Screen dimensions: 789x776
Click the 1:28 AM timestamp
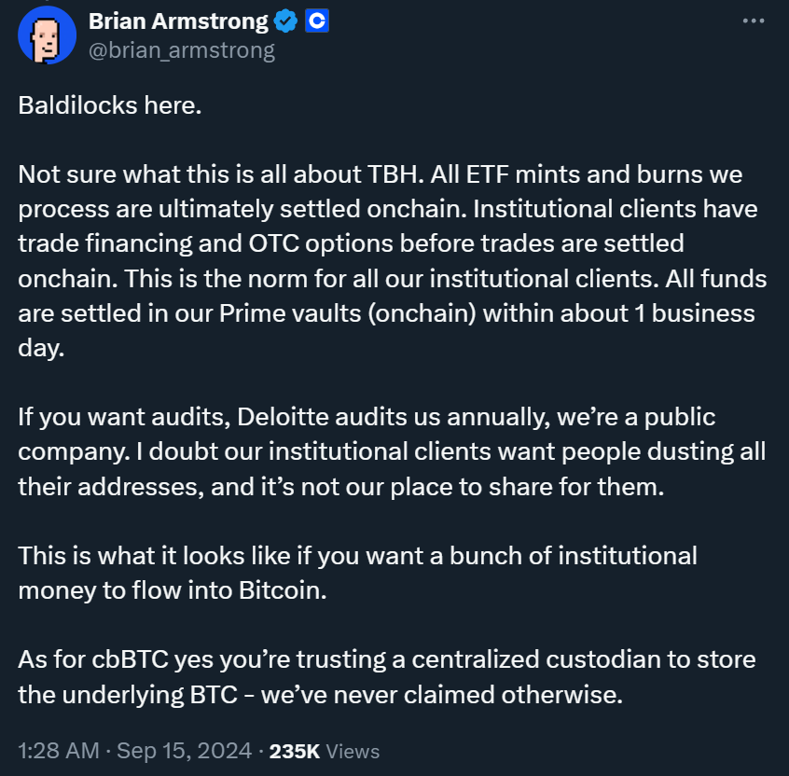pyautogui.click(x=59, y=750)
